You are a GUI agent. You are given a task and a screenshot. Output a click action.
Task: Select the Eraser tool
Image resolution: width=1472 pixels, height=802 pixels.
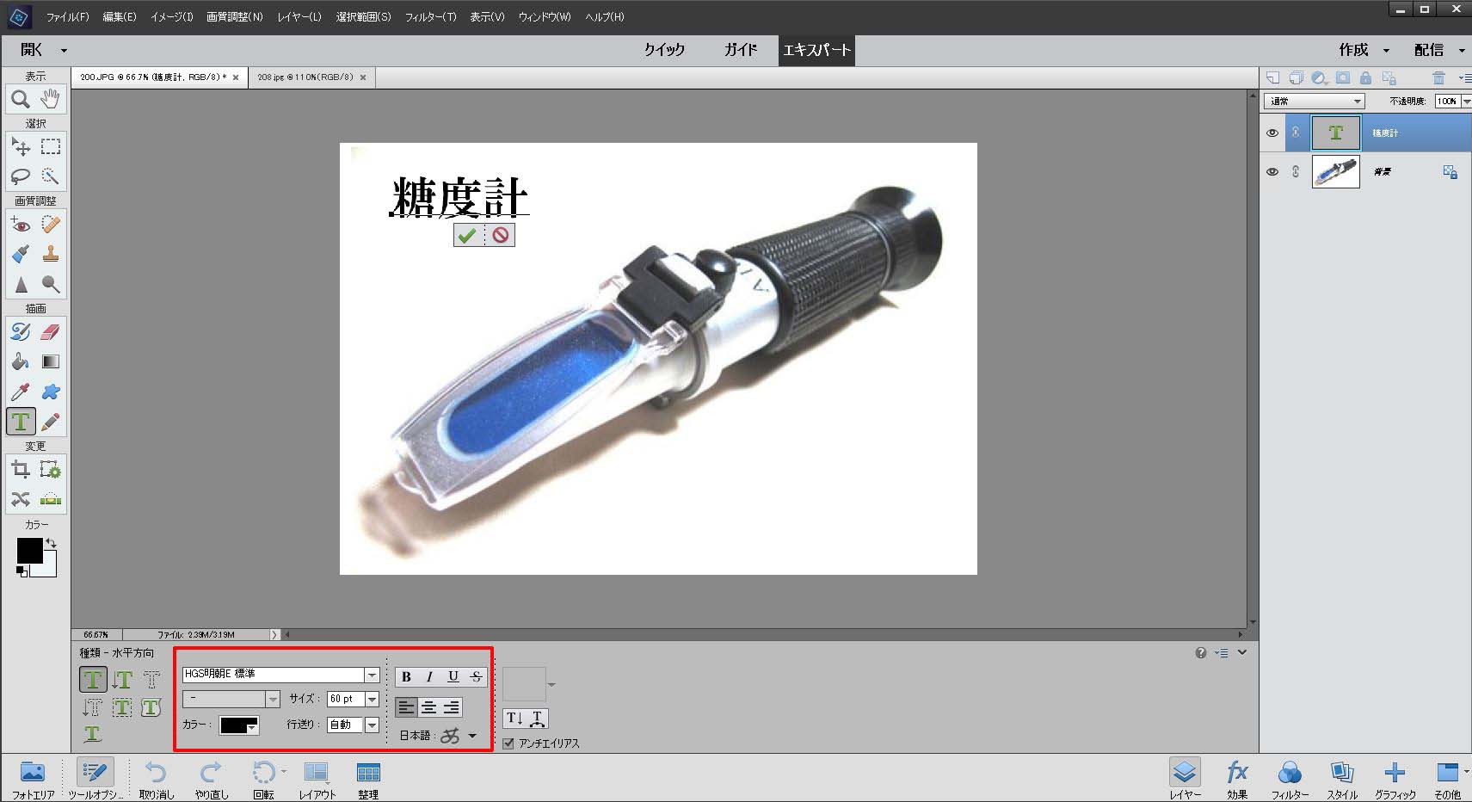51,332
